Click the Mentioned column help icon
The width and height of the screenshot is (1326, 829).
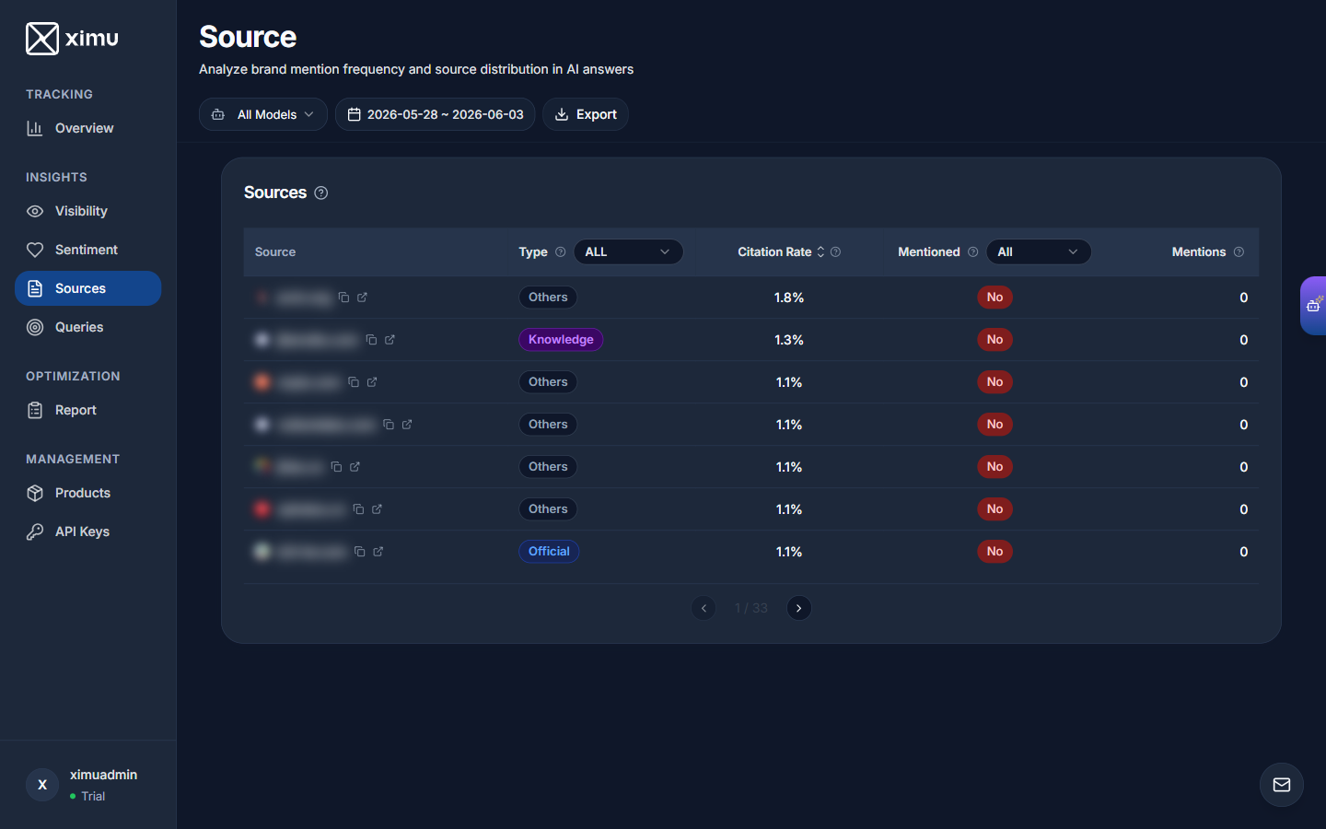(x=973, y=251)
